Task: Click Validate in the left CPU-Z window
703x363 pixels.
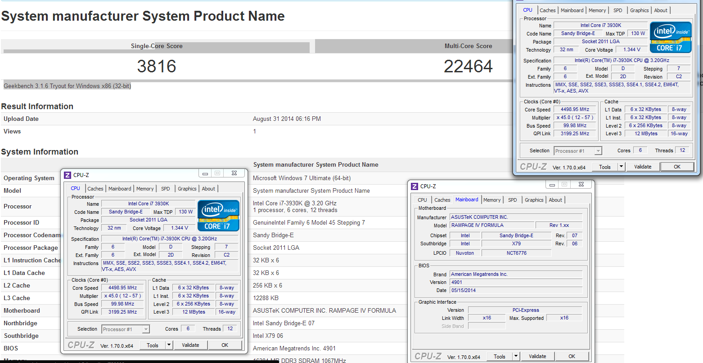Action: click(x=190, y=345)
